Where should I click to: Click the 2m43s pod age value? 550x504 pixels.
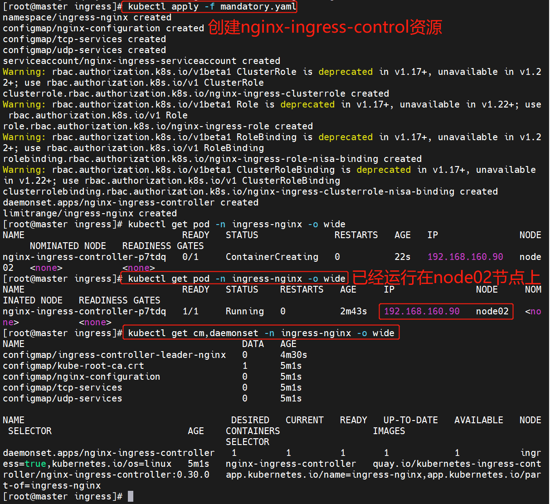[x=353, y=311]
